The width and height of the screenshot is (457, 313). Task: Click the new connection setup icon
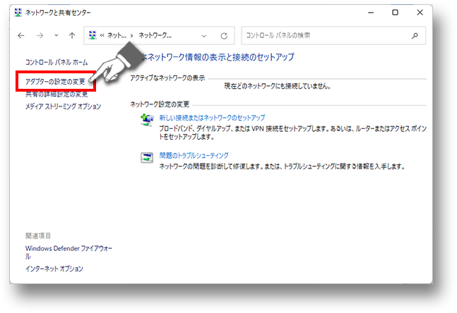[147, 120]
